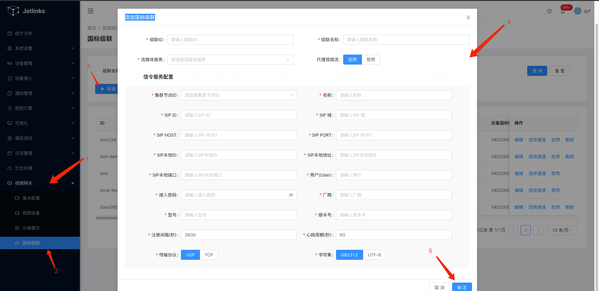Click the 取消 cancel button
599x291 pixels.
pos(439,287)
